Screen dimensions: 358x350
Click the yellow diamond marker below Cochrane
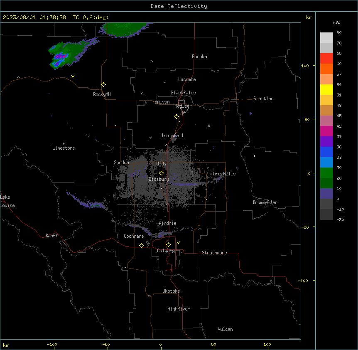[141, 245]
